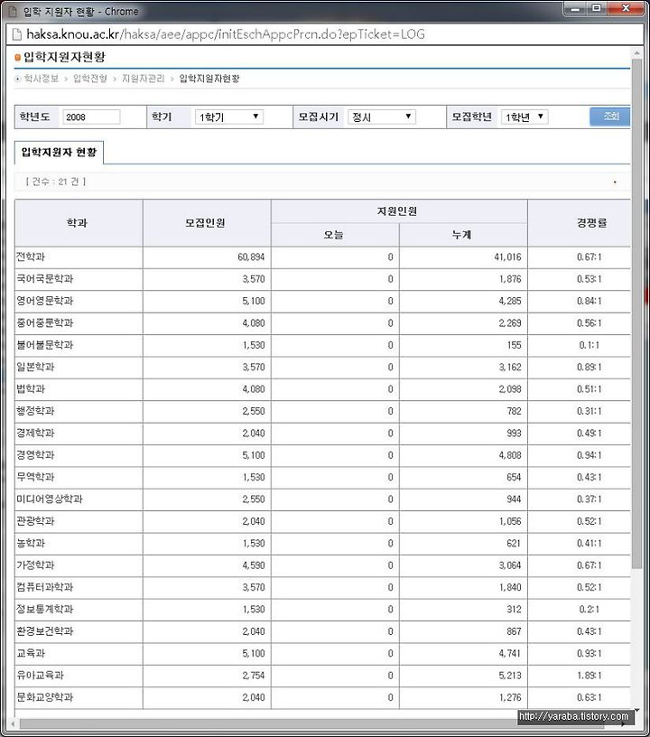650x737 pixels.
Task: Click the horizontal scrollbar left arrow
Action: pyautogui.click(x=13, y=723)
